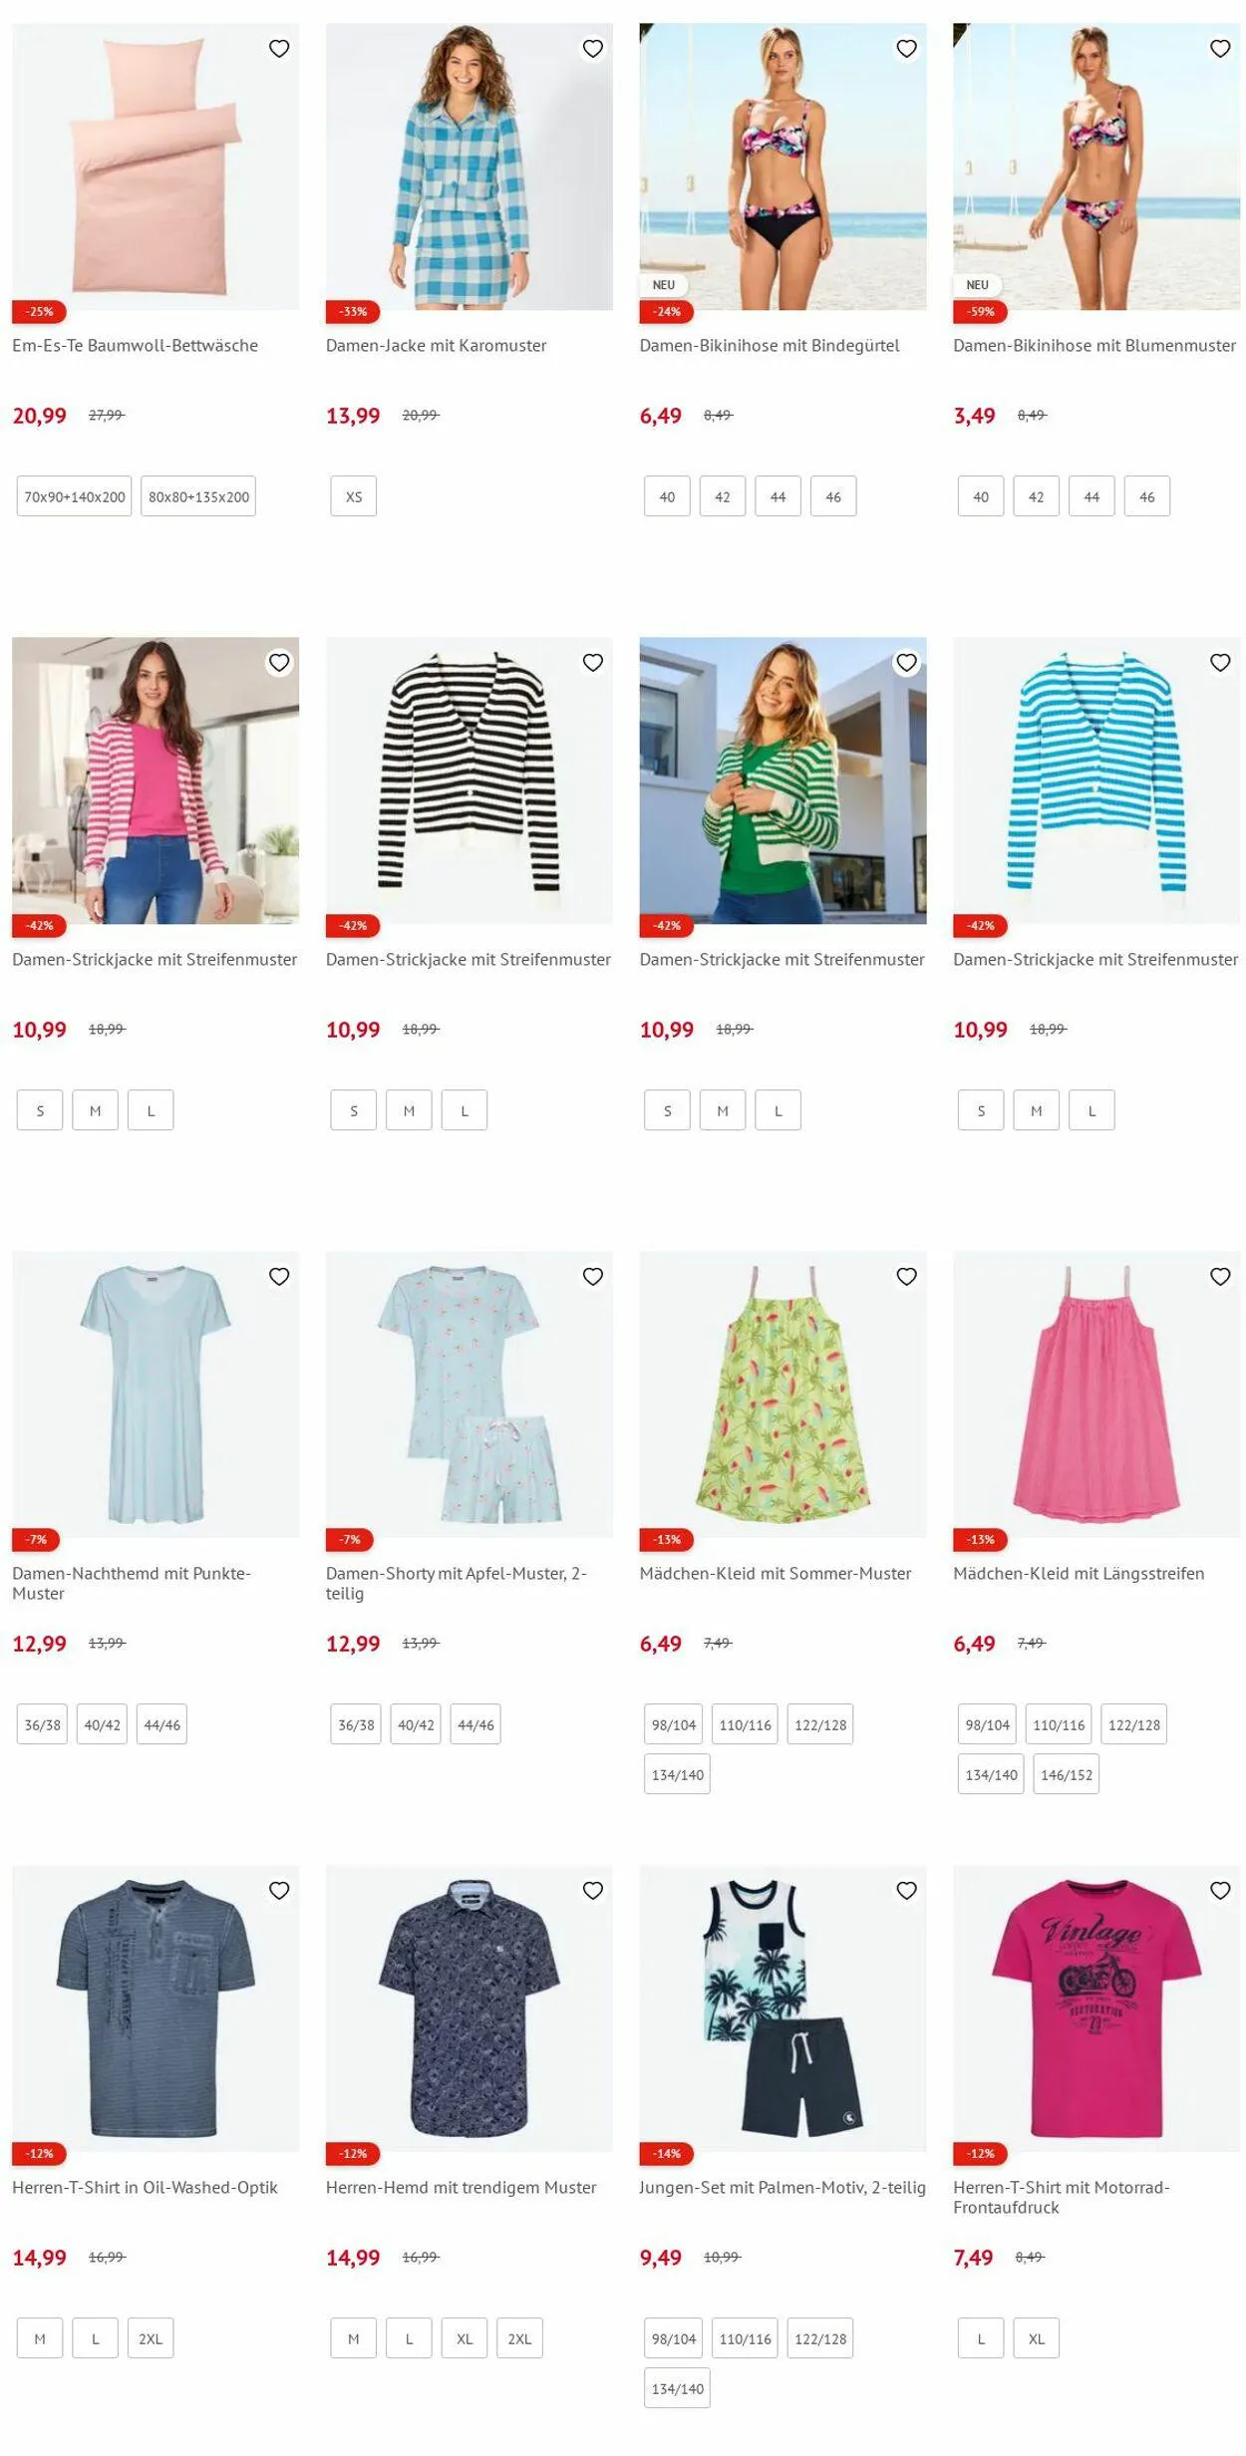The height and width of the screenshot is (2456, 1246).
Task: Heart icon on Mädchen-Kleid mit Längsstreifen
Action: pyautogui.click(x=1220, y=1277)
